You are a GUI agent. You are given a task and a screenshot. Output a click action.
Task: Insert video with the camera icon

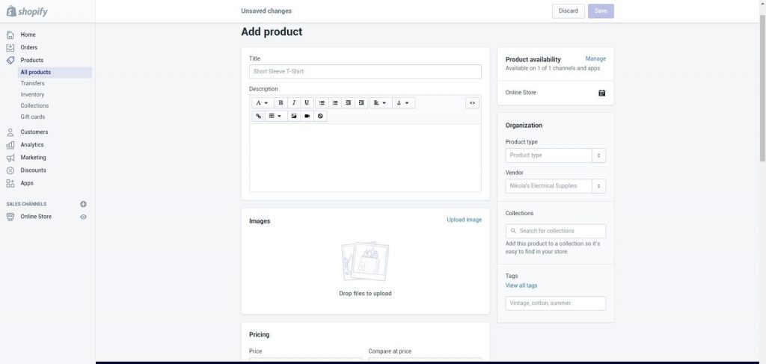tap(307, 116)
